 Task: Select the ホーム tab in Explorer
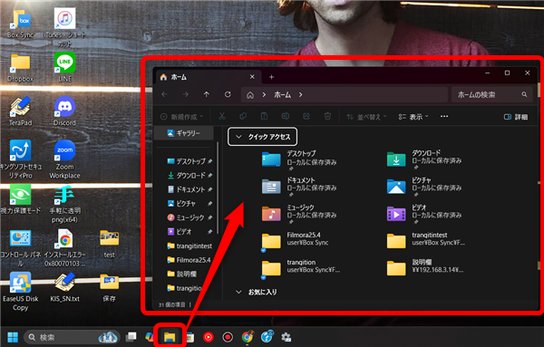(209, 77)
